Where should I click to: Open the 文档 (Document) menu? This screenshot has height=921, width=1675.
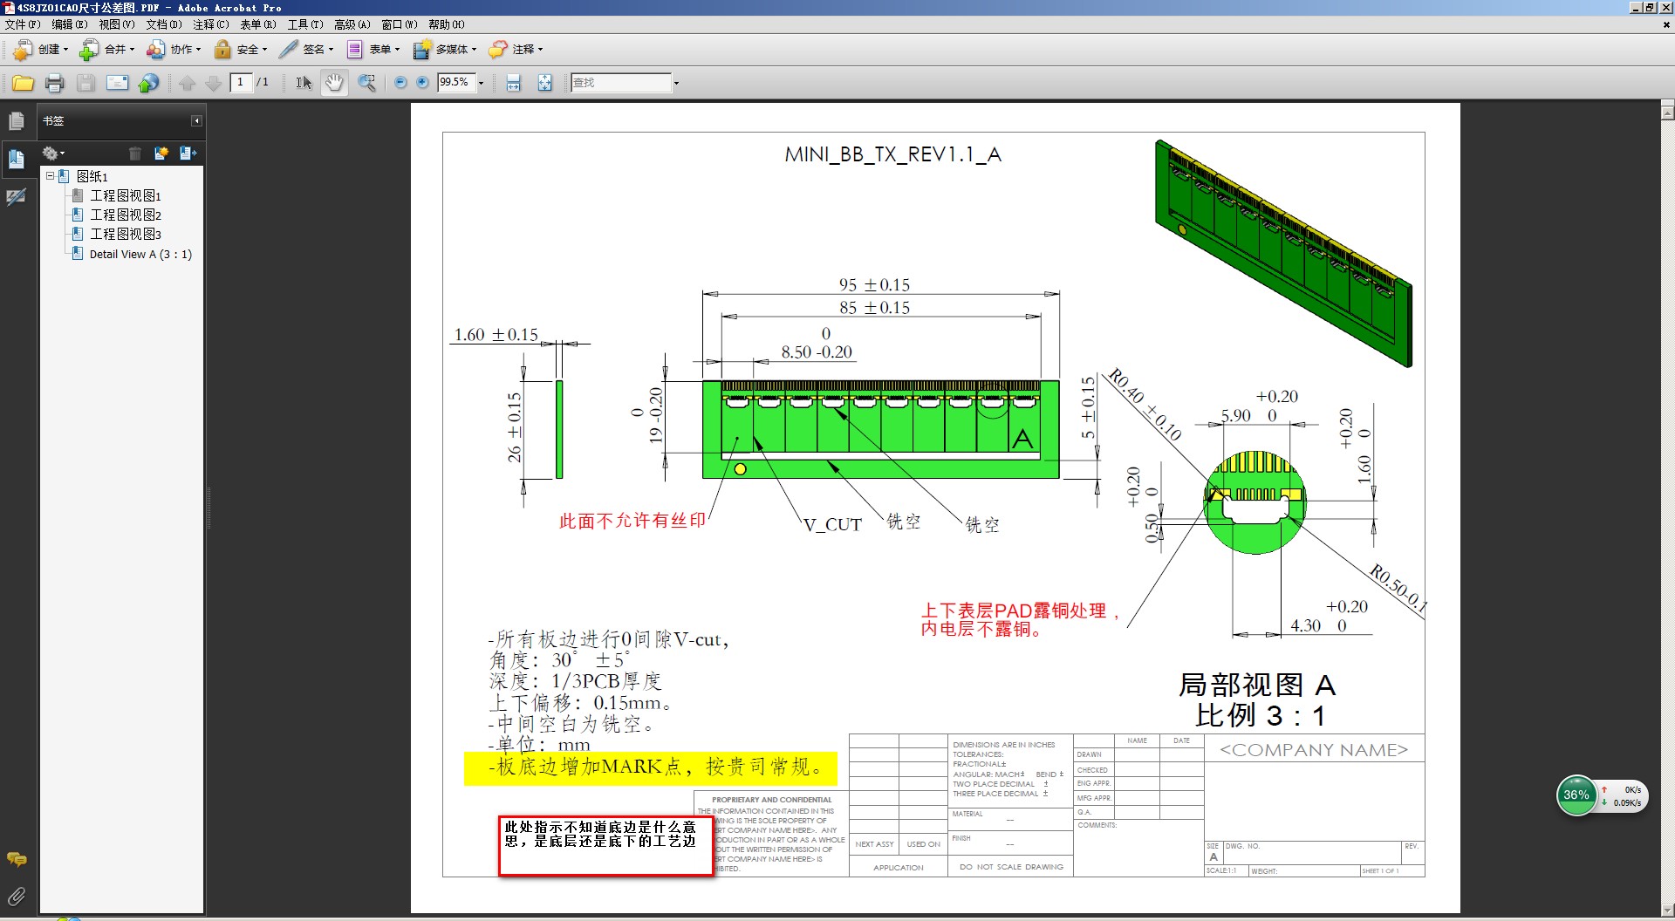[x=164, y=24]
